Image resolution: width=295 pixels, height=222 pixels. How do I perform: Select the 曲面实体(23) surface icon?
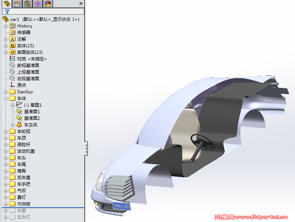(x=12, y=52)
